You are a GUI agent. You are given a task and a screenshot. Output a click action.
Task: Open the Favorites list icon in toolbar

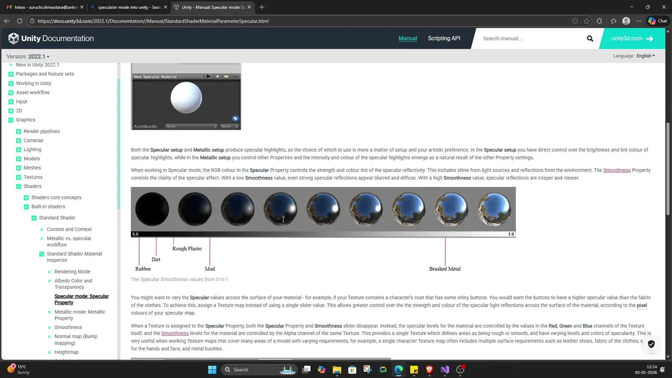pyautogui.click(x=613, y=21)
